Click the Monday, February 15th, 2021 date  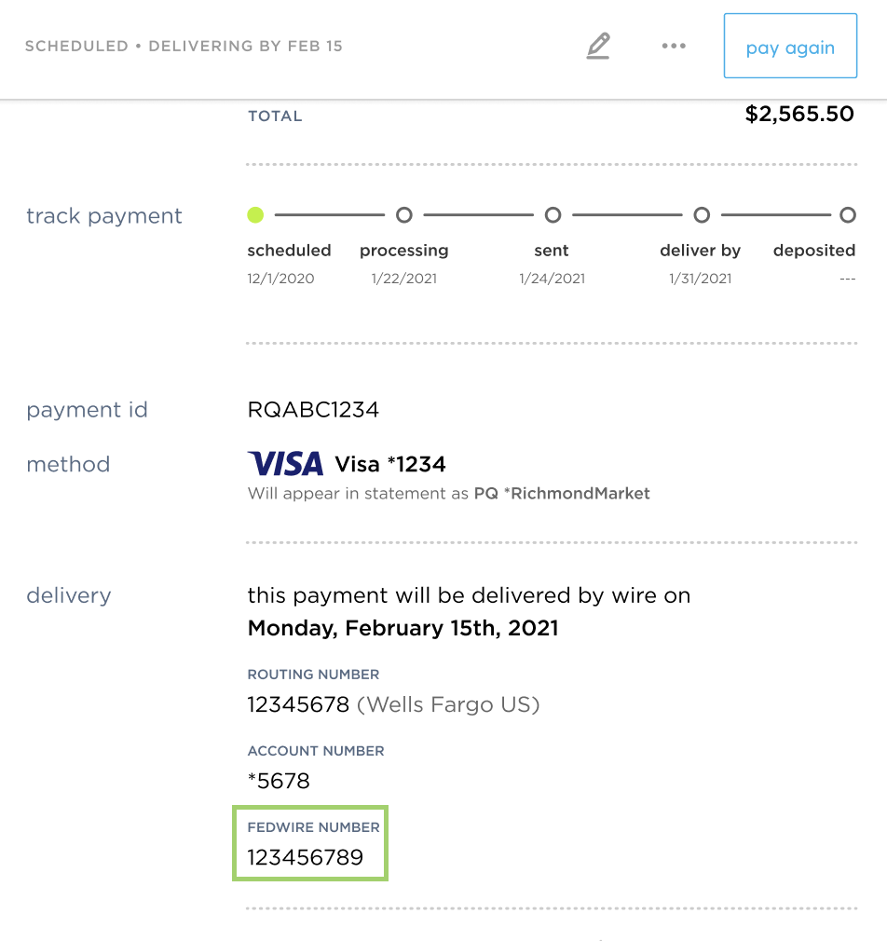coord(403,628)
